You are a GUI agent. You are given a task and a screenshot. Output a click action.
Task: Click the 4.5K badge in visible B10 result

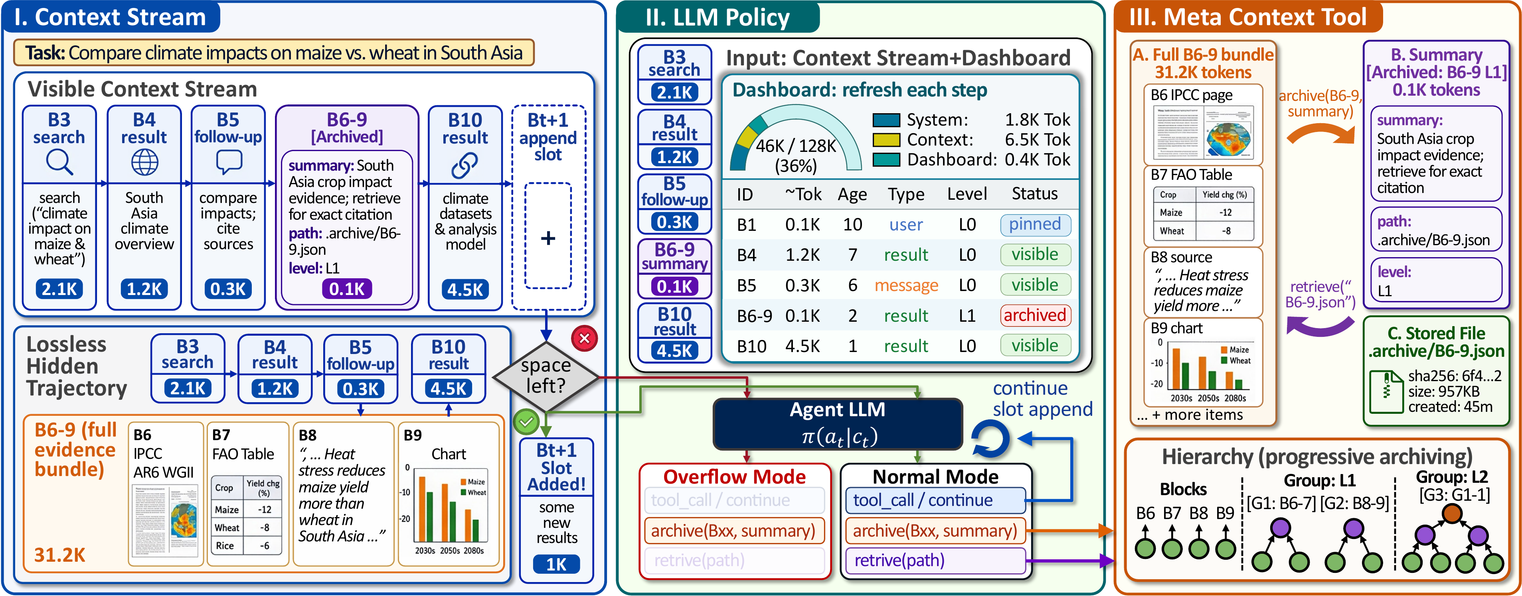coord(465,289)
